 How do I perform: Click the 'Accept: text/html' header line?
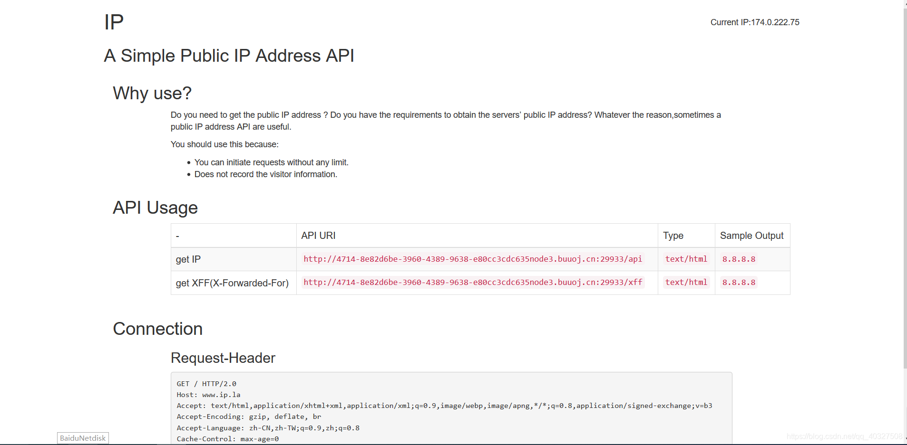[x=444, y=406]
